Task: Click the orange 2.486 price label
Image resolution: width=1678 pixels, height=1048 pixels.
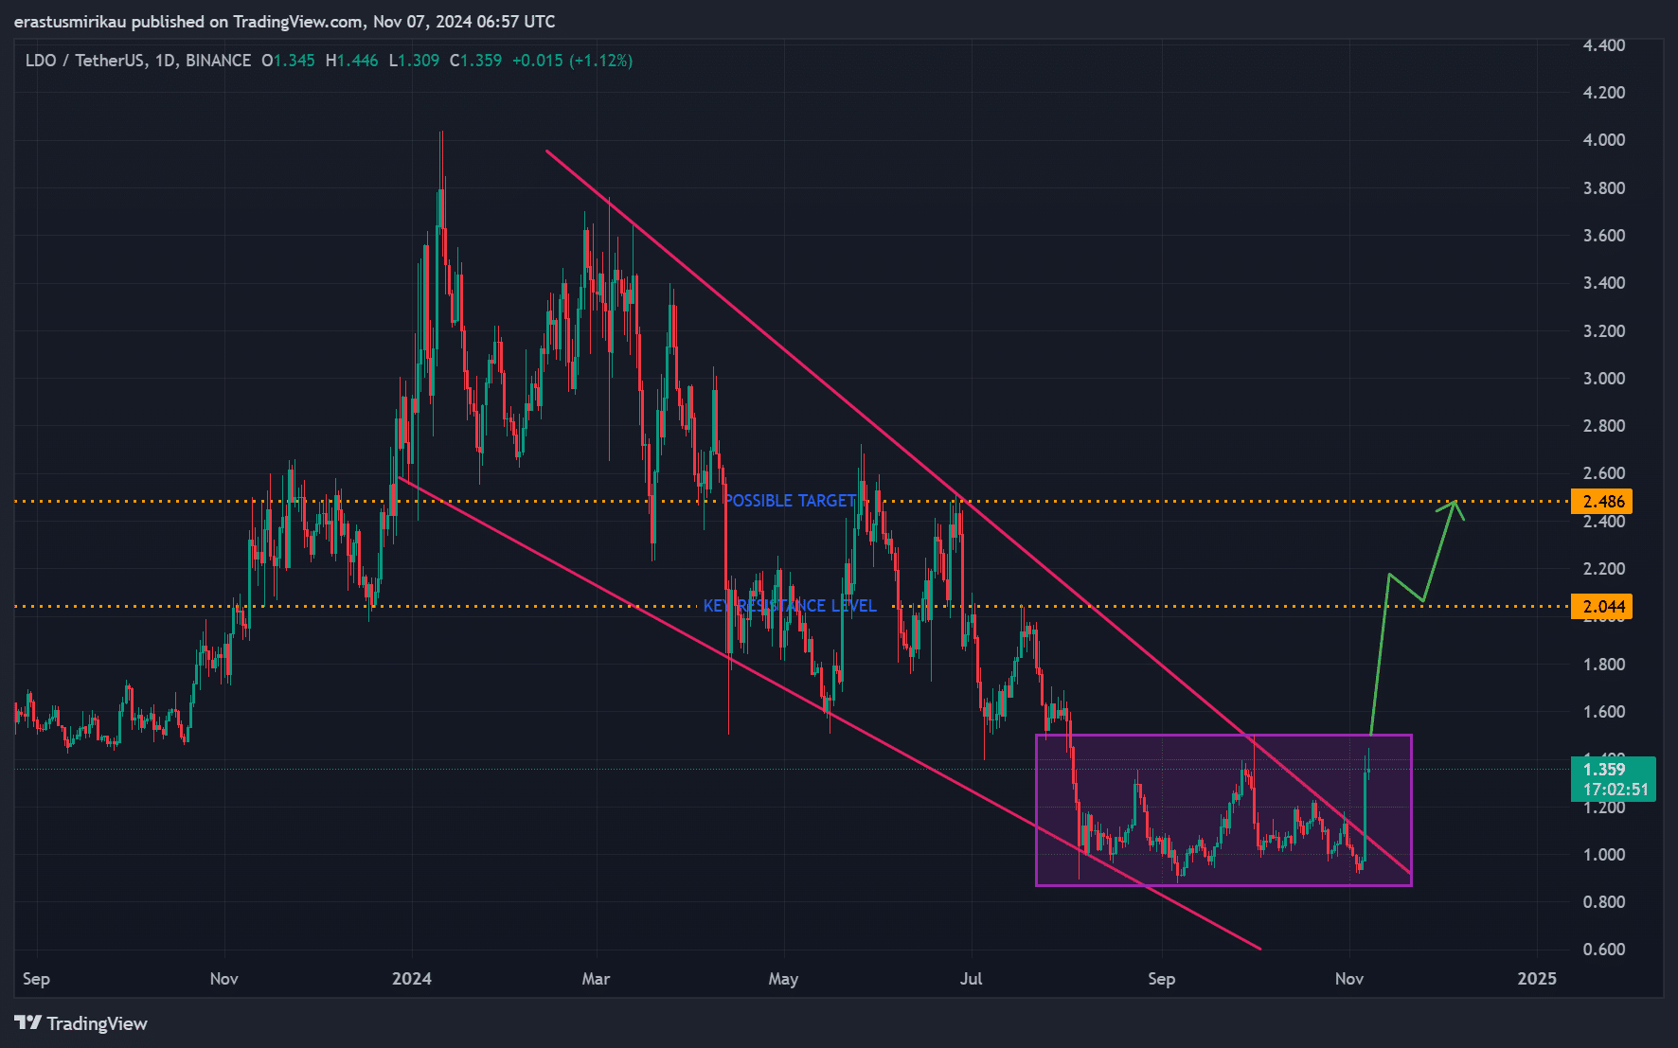Action: 1602,502
